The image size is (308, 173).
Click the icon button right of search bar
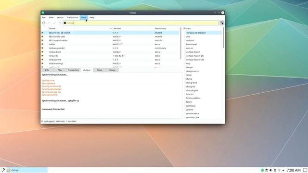222,23
